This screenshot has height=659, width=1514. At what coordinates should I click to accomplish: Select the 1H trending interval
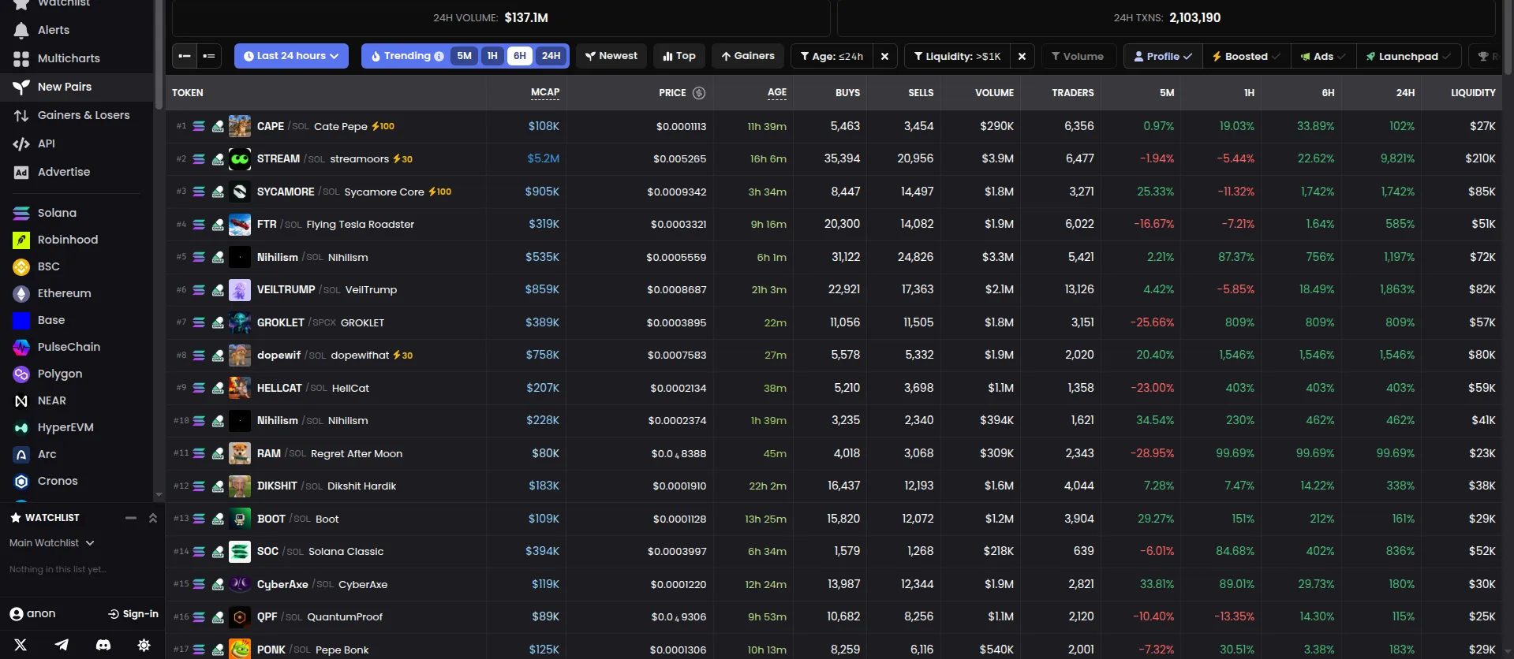tap(492, 56)
